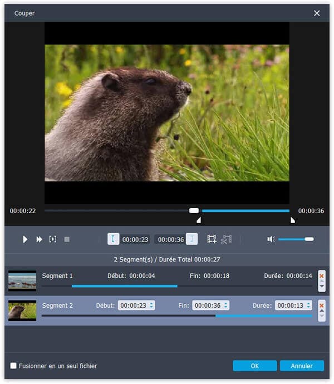Image resolution: width=334 pixels, height=384 pixels.
Task: Stop playback with the square stop icon
Action: [x=67, y=239]
